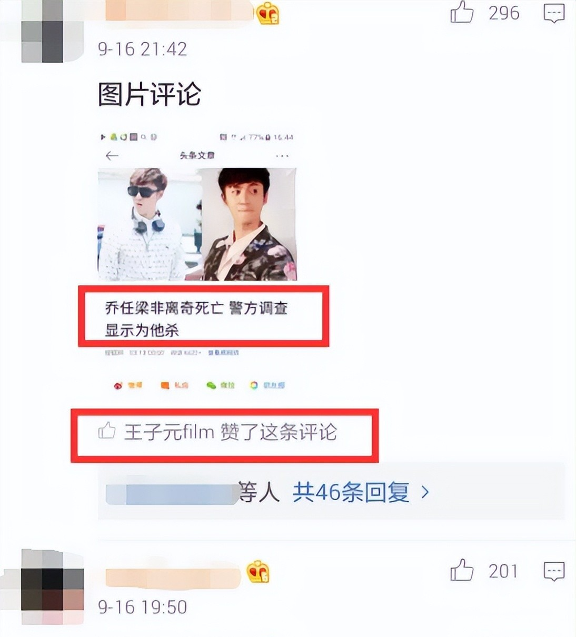
Task: Click the chevron next to 共46条回复
Action: (425, 493)
